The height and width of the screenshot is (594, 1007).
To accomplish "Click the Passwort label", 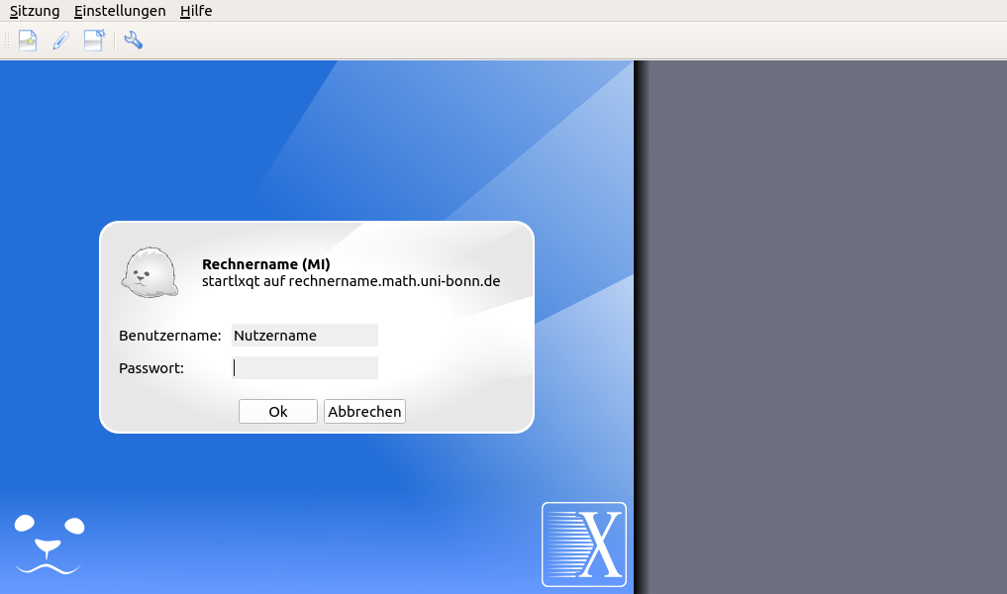I will (x=151, y=368).
